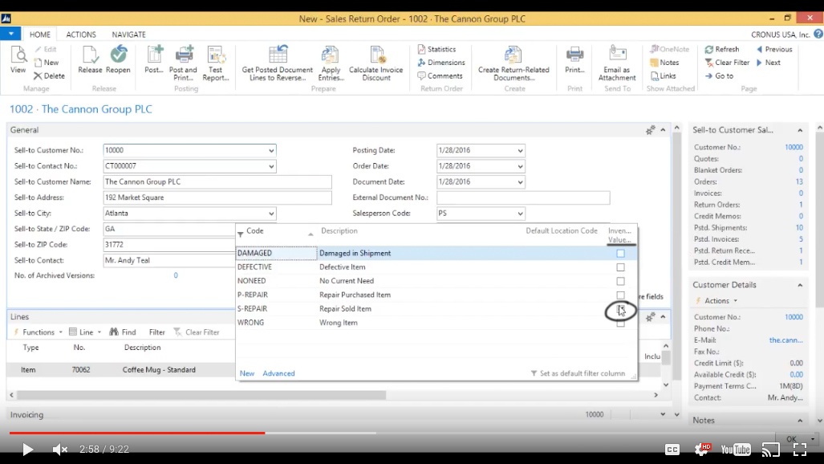
Task: Create a New document from Manage group
Action: [47, 62]
